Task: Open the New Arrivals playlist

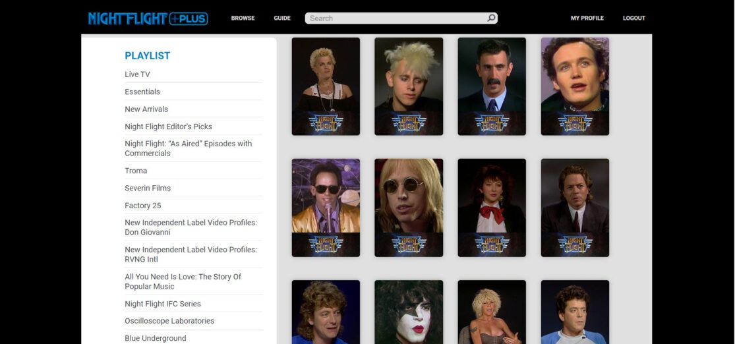Action: (x=146, y=109)
